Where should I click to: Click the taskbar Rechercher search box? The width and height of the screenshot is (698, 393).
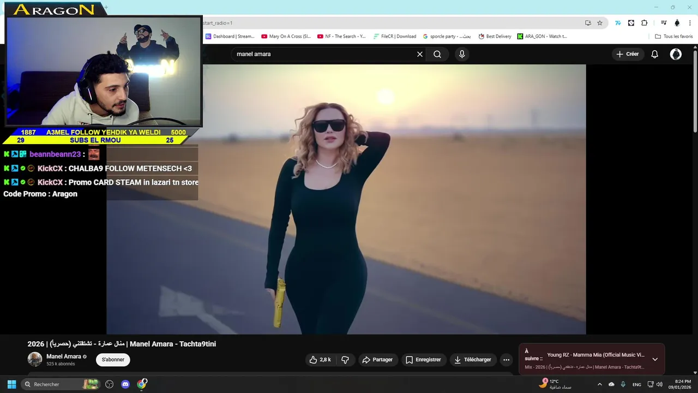pyautogui.click(x=60, y=384)
